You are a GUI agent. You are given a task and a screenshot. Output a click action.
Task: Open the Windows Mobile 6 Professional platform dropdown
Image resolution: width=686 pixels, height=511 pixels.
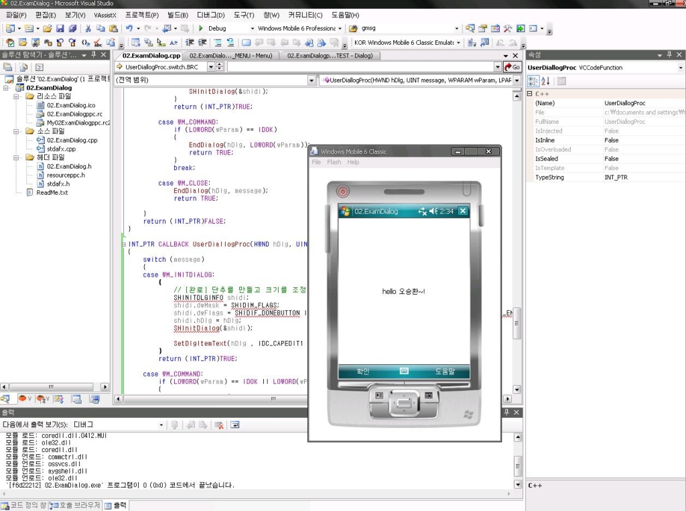pos(340,28)
